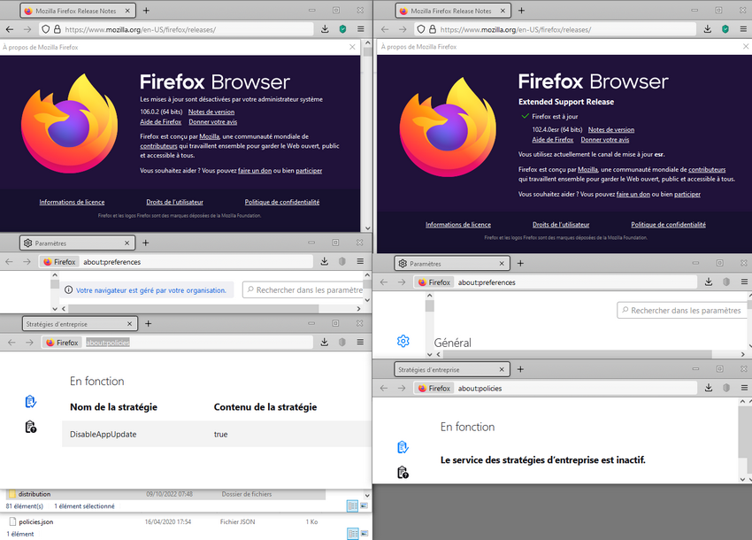Open hamburger menu in left Paramètres window
Image resolution: width=752 pixels, height=540 pixels.
[x=360, y=261]
